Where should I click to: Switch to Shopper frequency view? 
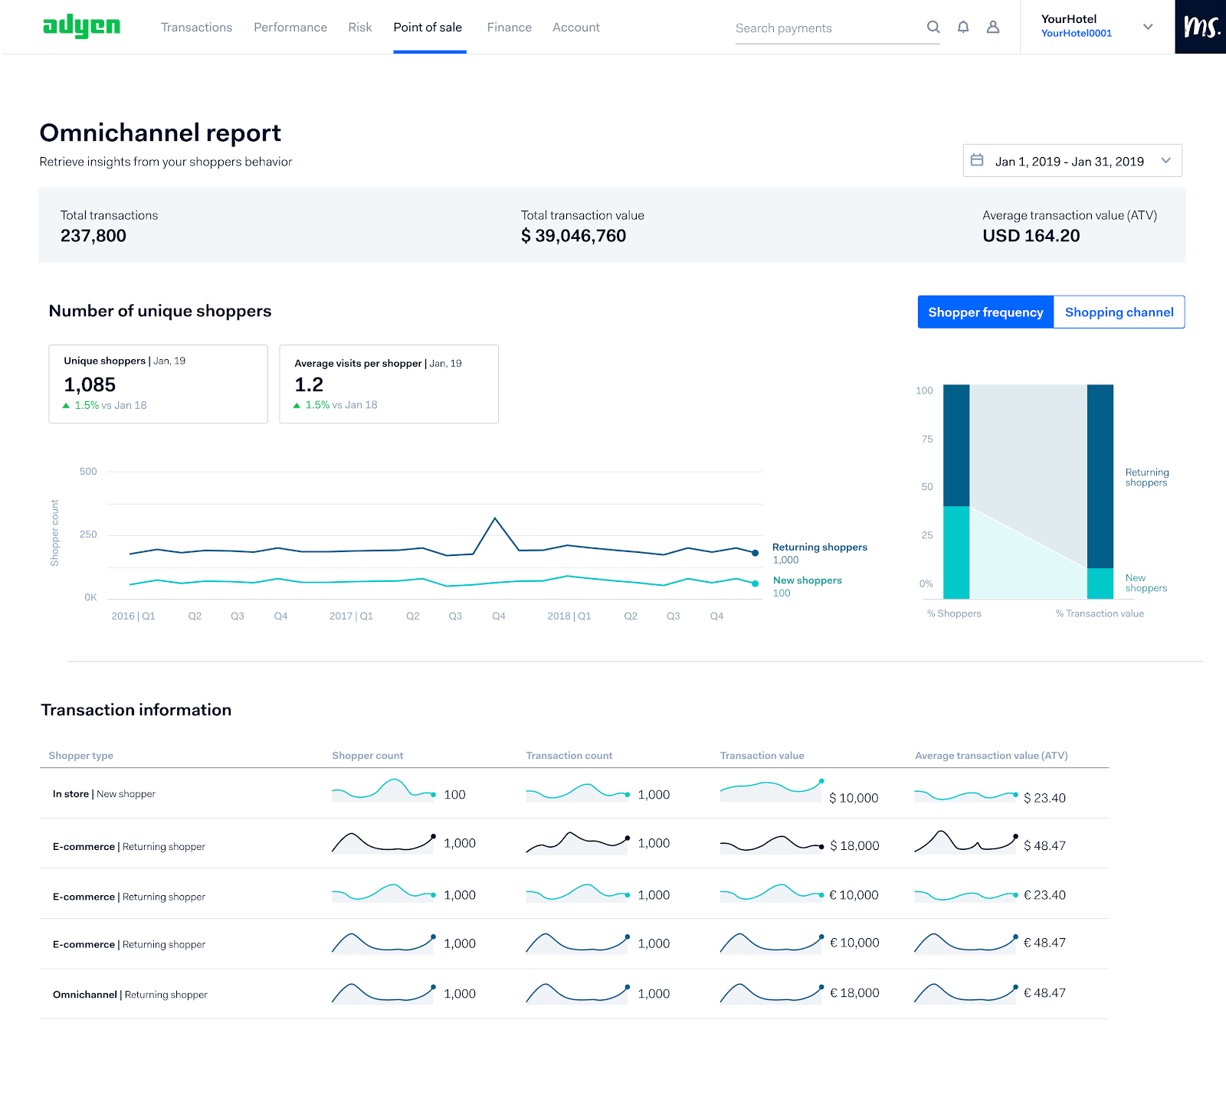click(x=985, y=312)
